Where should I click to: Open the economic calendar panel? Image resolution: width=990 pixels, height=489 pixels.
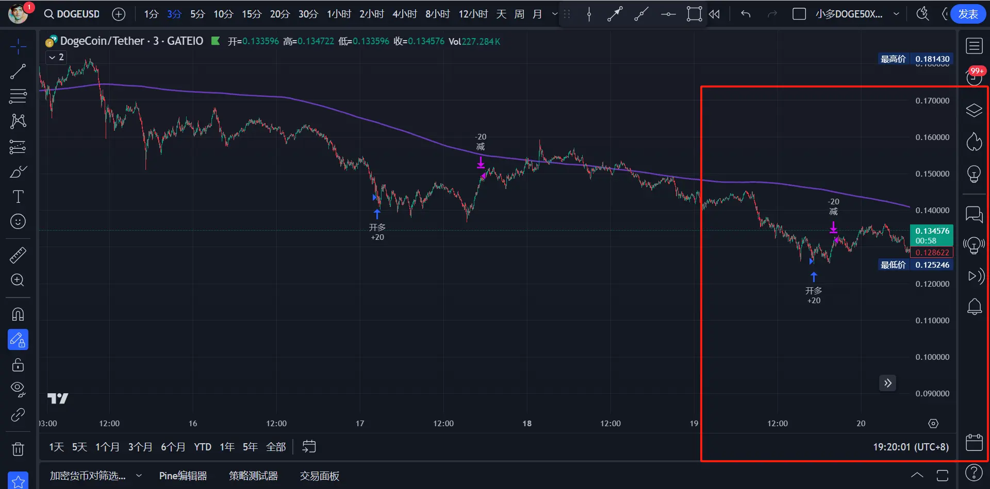click(x=974, y=442)
